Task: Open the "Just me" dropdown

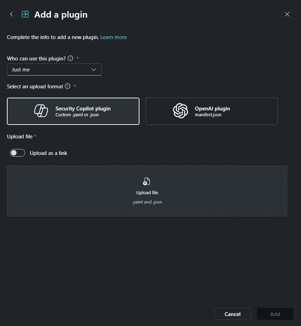Action: pos(54,69)
